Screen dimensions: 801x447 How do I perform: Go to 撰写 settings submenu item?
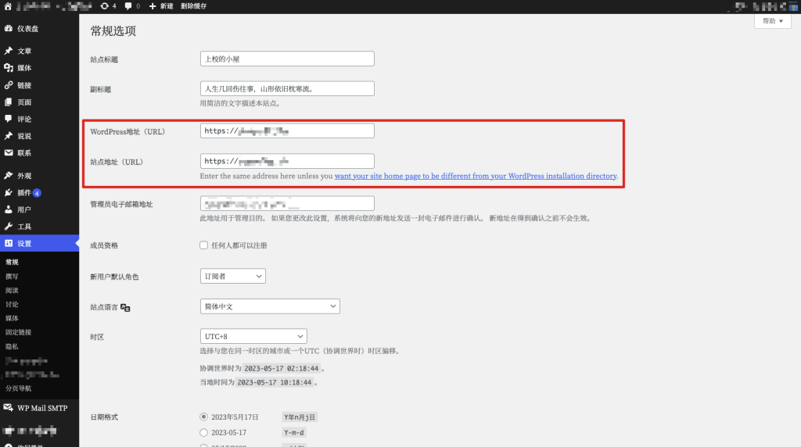tap(12, 276)
